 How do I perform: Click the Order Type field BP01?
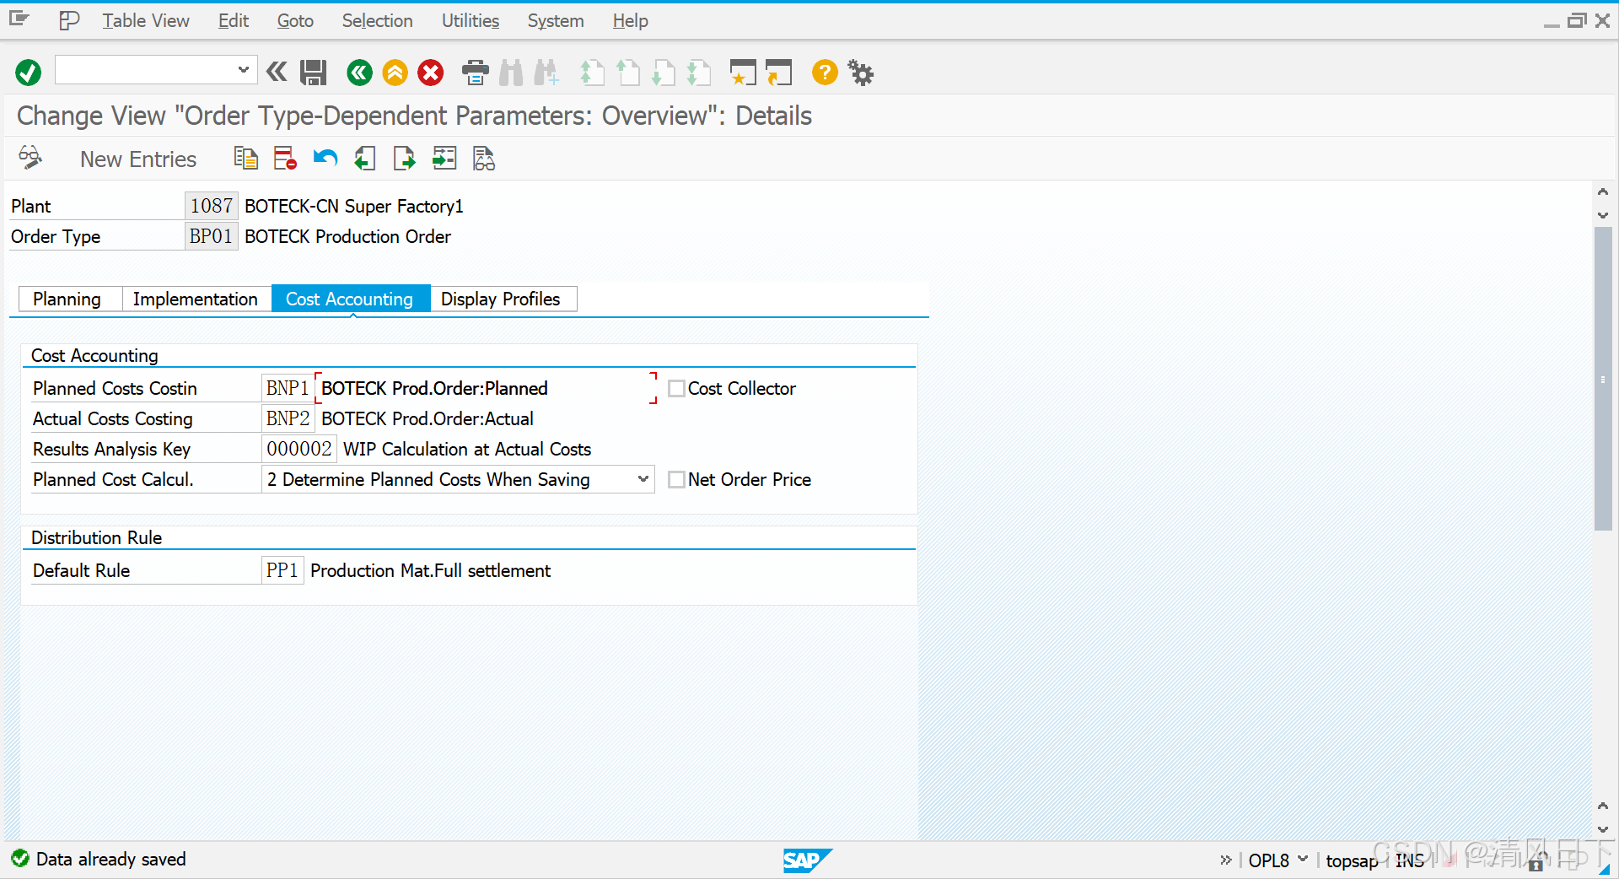[211, 236]
